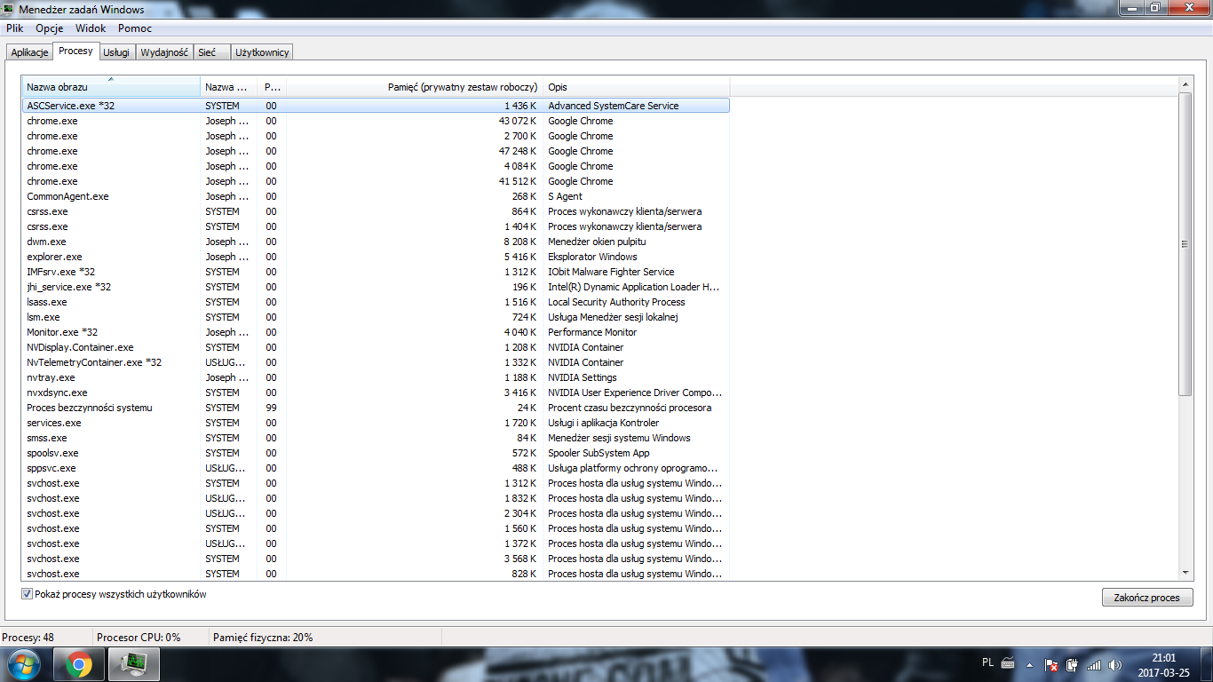Image resolution: width=1213 pixels, height=682 pixels.
Task: Select the lsm.exe process row
Action: (x=376, y=317)
